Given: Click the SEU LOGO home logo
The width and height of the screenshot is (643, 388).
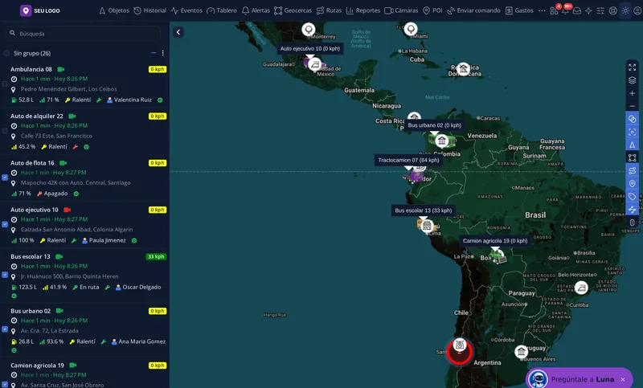Looking at the screenshot, I should 39,10.
